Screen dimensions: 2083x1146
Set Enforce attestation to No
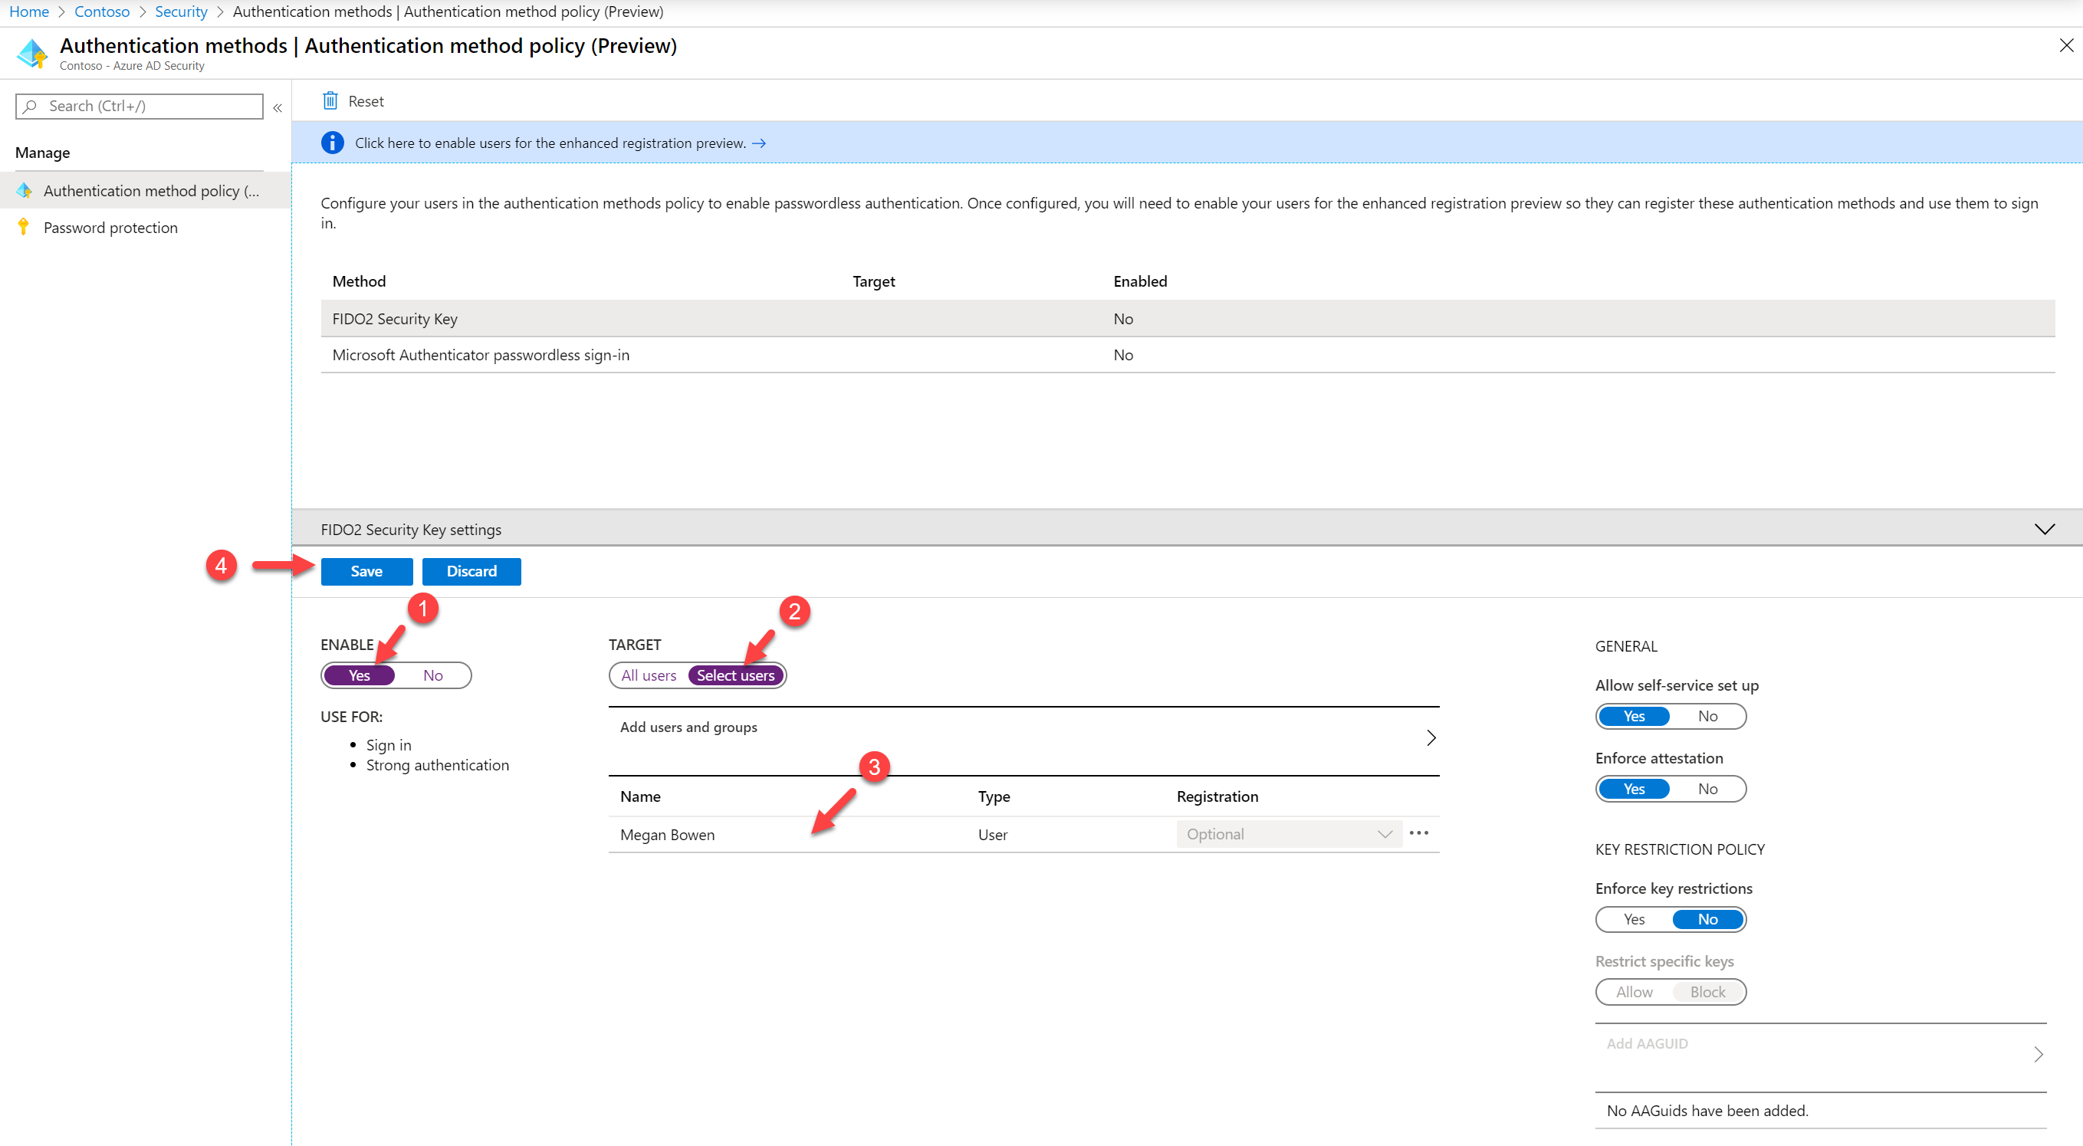pos(1707,789)
